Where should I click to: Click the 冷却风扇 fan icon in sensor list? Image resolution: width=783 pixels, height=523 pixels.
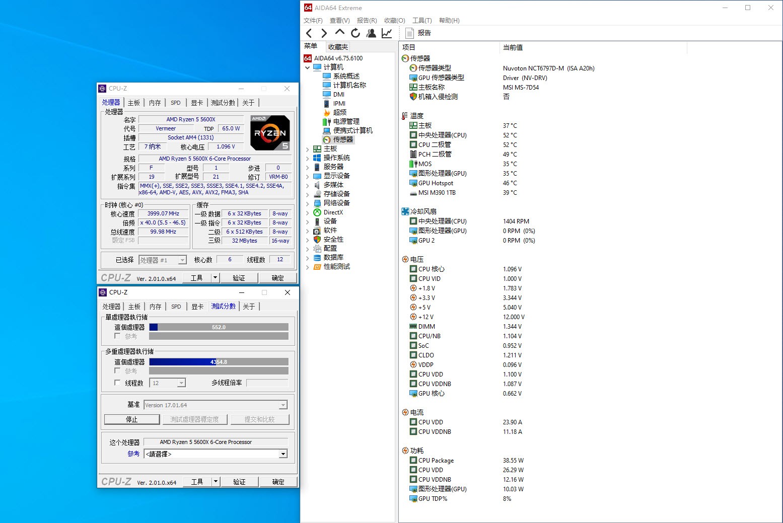point(405,211)
